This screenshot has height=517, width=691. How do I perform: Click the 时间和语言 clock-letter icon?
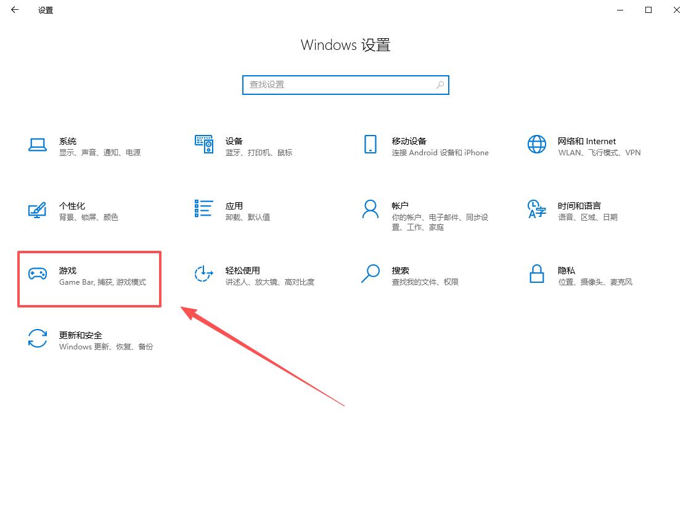536,209
